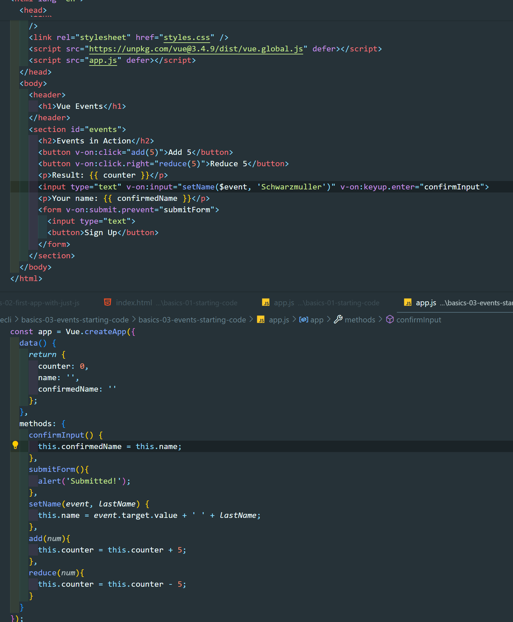
Task: Open the confirmInput breadcrumb
Action: (419, 320)
